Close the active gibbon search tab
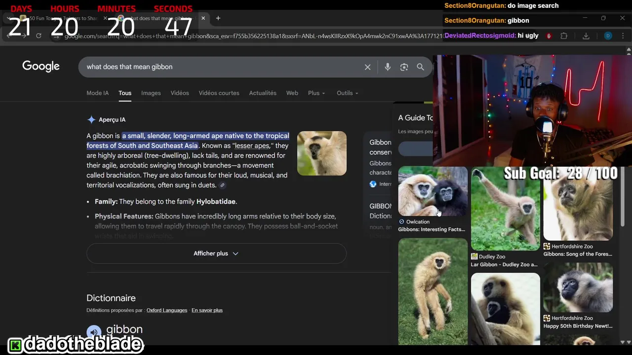This screenshot has height=355, width=632. pyautogui.click(x=203, y=18)
